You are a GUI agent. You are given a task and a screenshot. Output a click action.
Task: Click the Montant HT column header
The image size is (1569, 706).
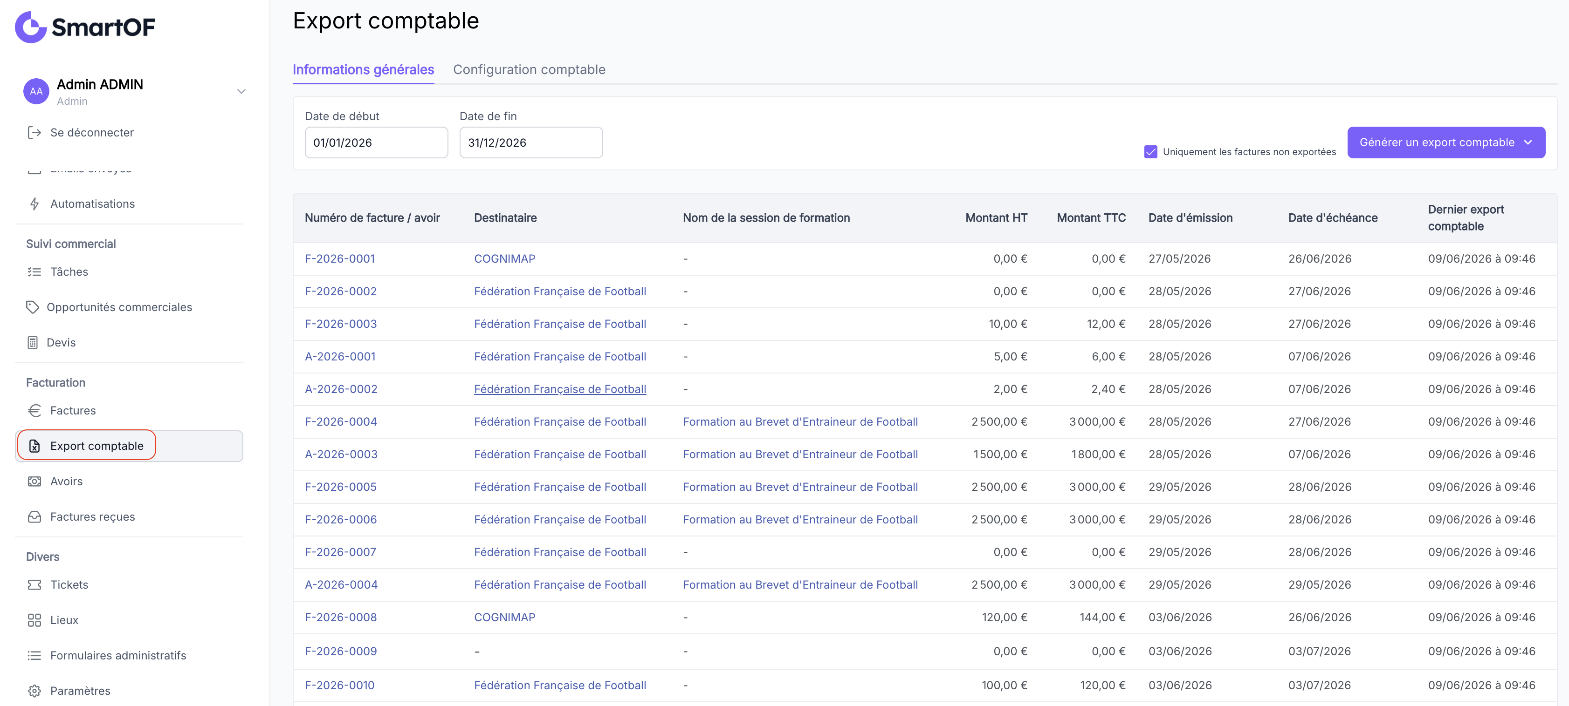click(x=996, y=218)
